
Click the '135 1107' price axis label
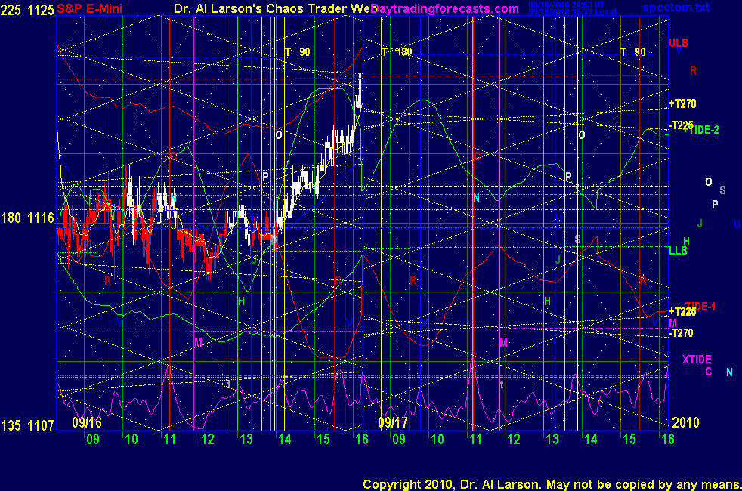pos(27,425)
